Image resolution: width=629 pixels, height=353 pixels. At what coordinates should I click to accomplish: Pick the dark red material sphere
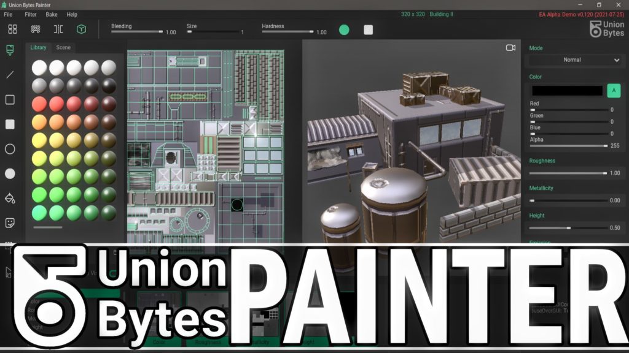point(108,104)
